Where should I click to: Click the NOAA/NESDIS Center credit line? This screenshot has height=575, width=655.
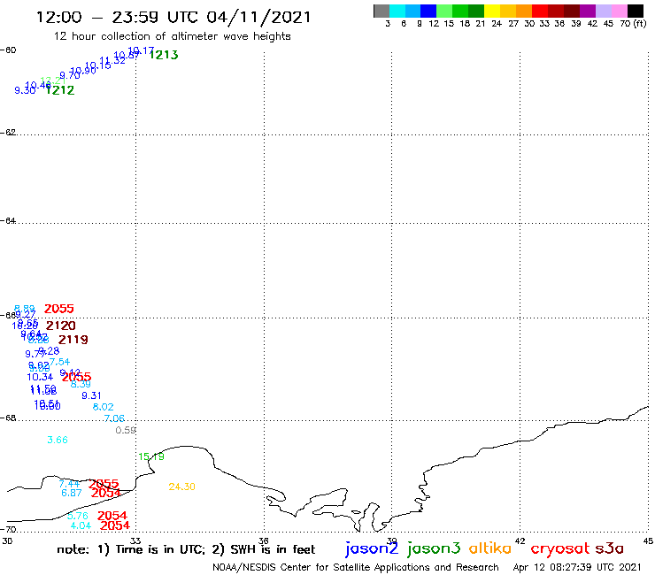[x=356, y=567]
